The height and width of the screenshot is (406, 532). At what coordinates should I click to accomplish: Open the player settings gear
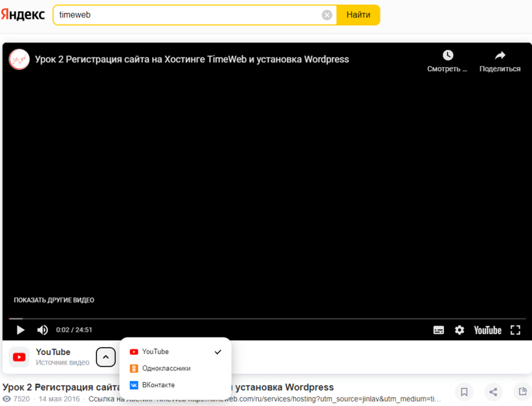point(460,330)
